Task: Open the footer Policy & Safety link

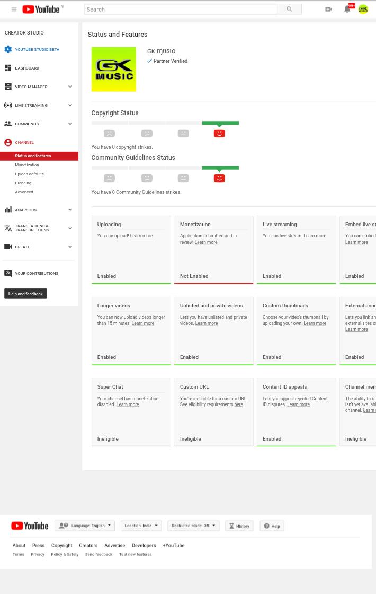Action: [65, 554]
